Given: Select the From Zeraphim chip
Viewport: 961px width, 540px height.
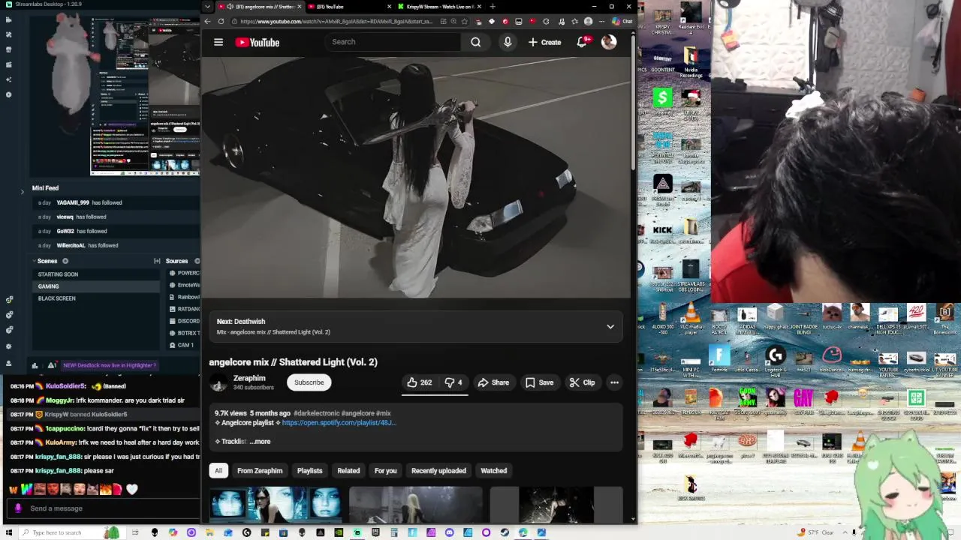Looking at the screenshot, I should point(260,471).
